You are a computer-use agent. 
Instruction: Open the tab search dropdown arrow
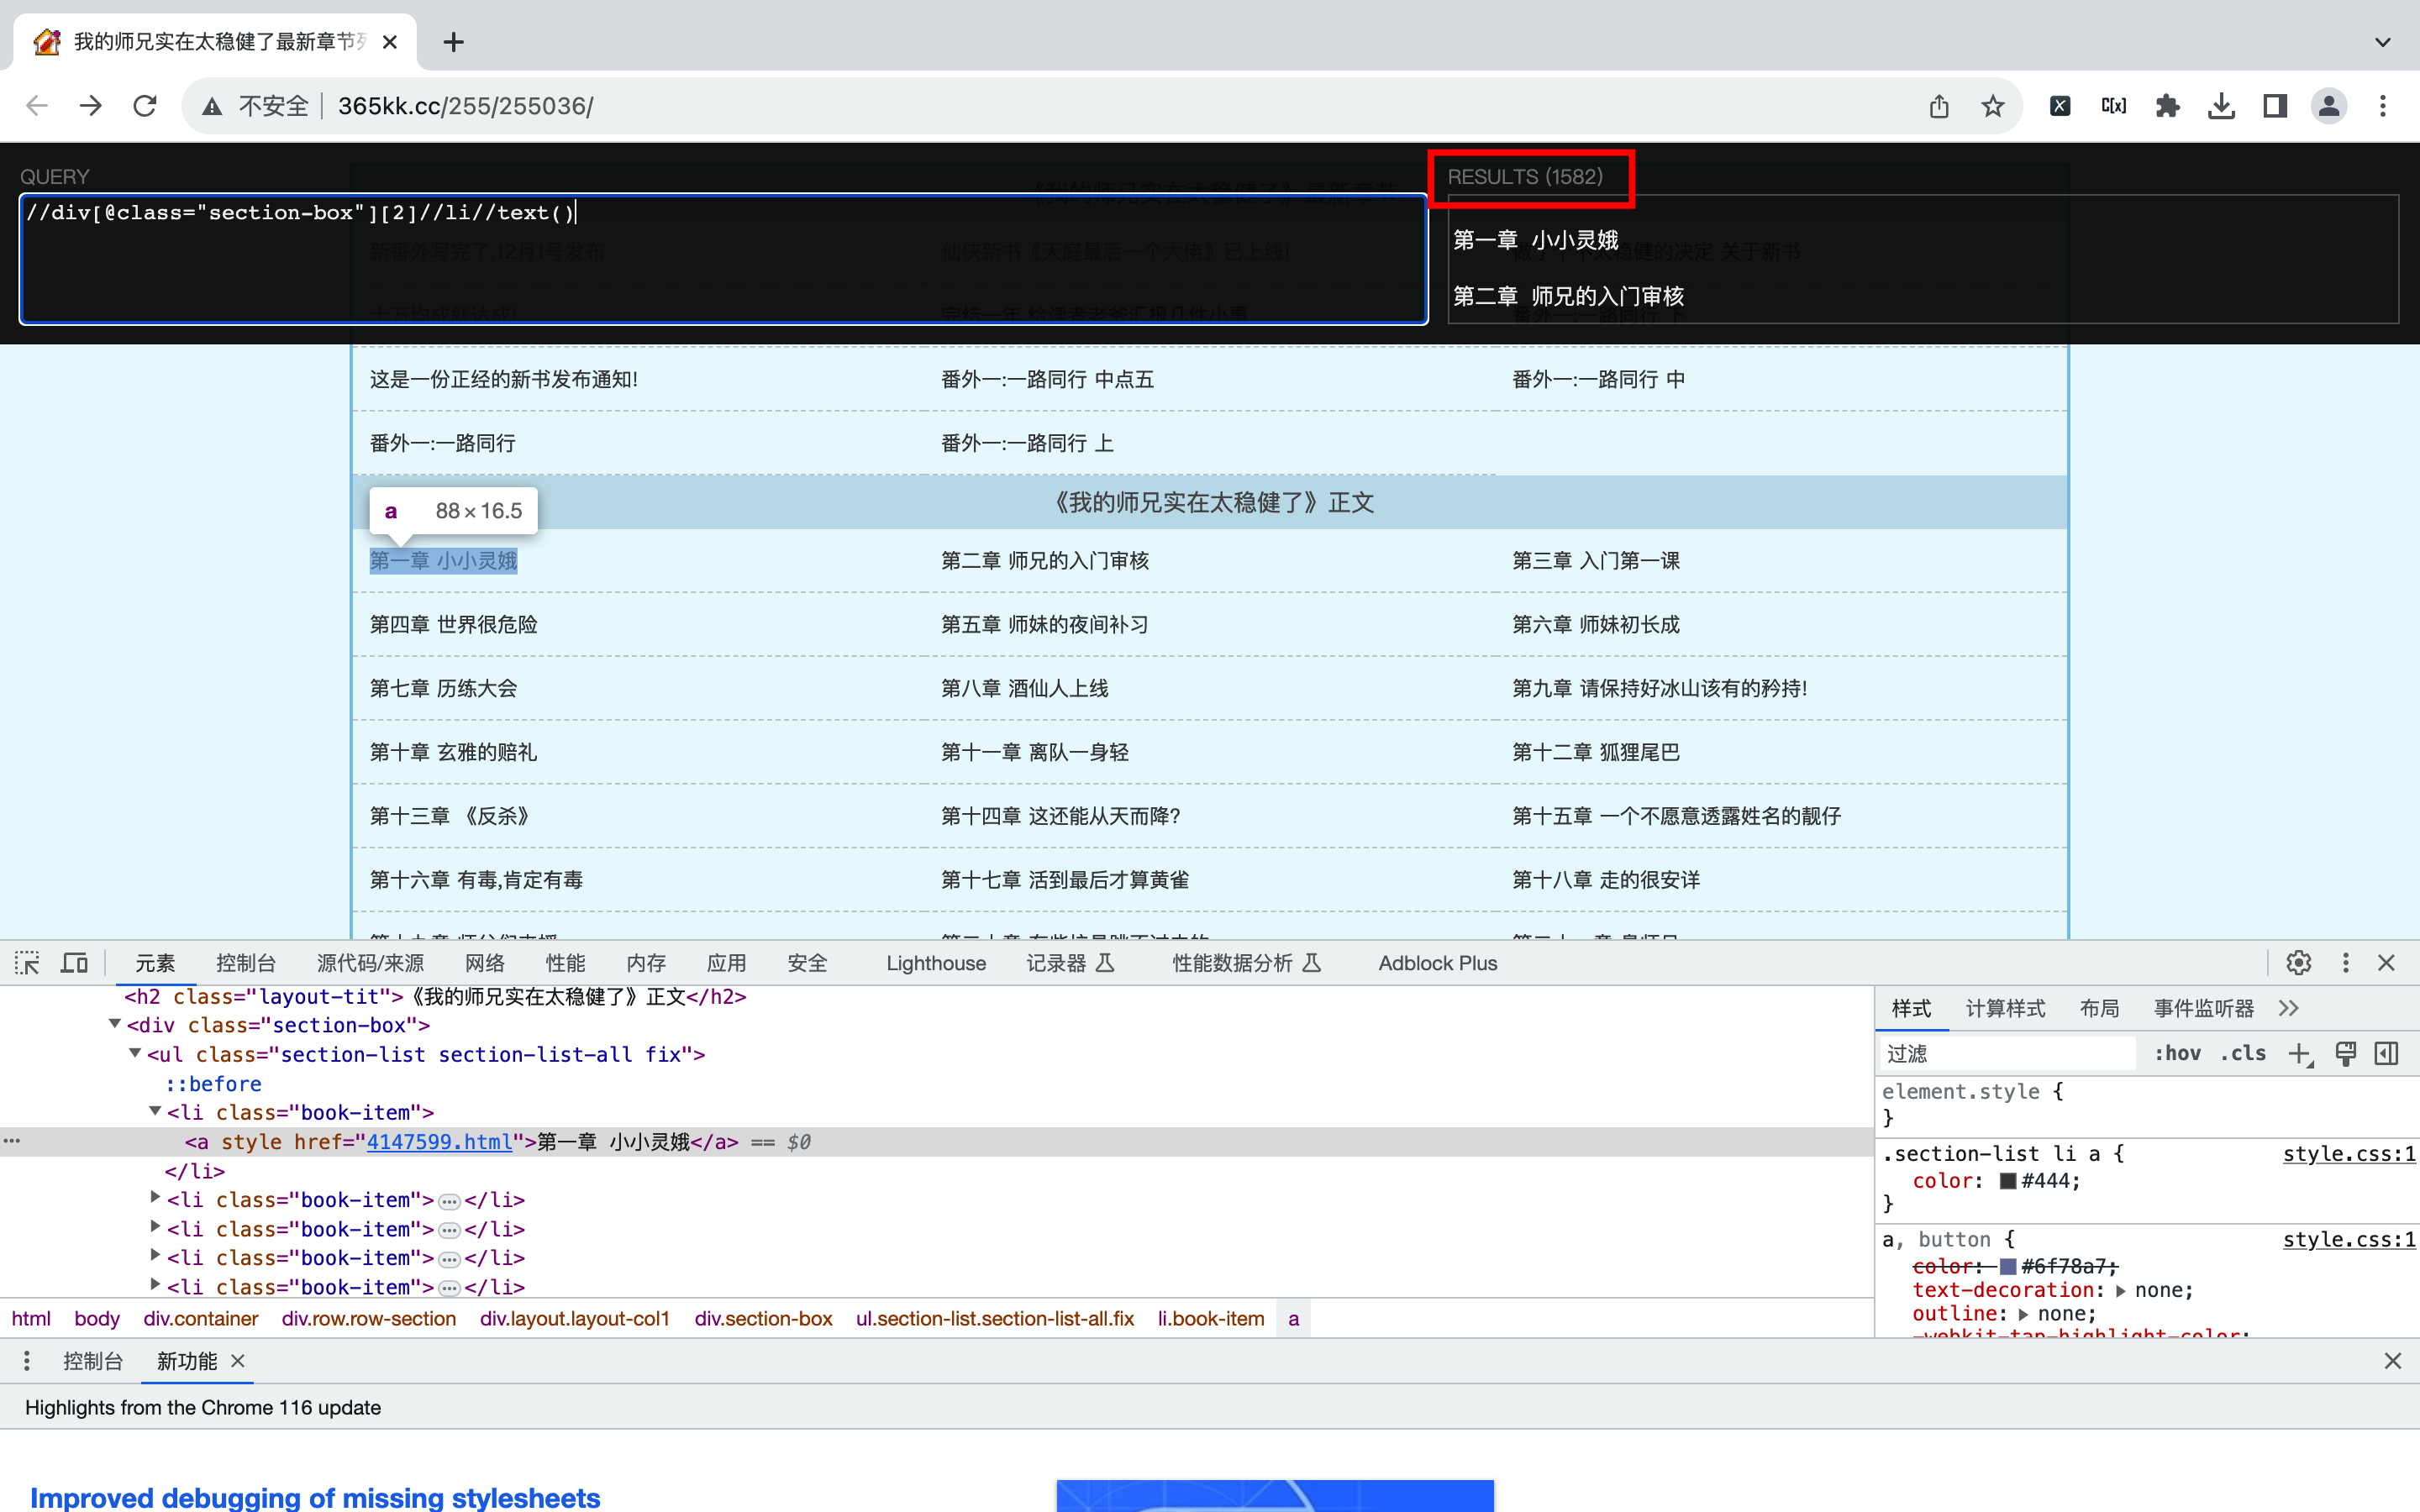(x=2383, y=42)
